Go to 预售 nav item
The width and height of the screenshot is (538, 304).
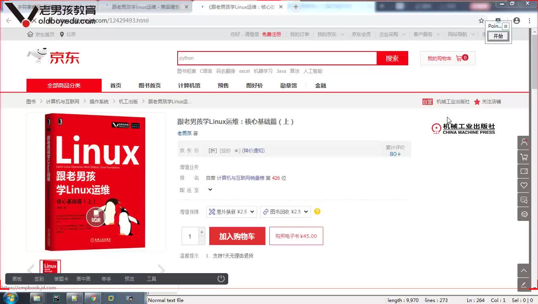click(x=223, y=85)
